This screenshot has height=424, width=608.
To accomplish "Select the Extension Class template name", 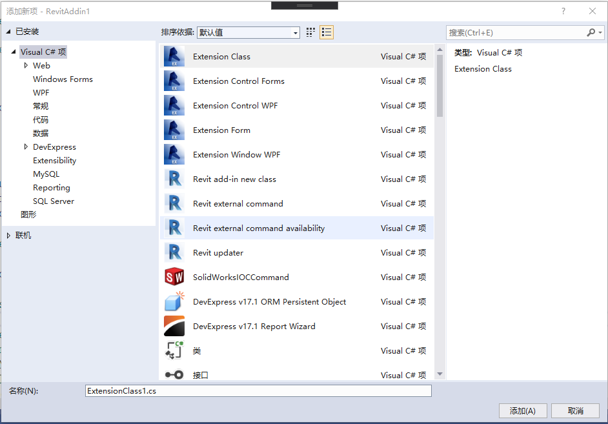I will (x=221, y=57).
